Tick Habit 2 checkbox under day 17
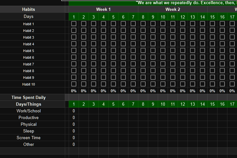This screenshot has height=158, width=237. (x=232, y=30)
